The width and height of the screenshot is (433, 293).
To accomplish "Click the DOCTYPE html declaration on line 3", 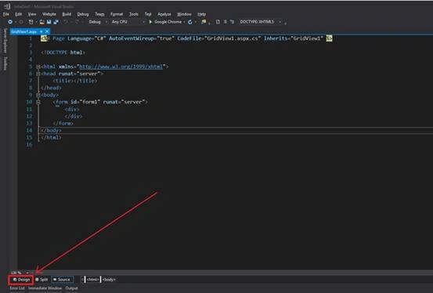I will [63, 52].
